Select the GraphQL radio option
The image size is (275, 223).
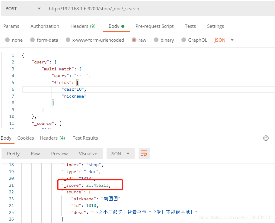coord(184,40)
